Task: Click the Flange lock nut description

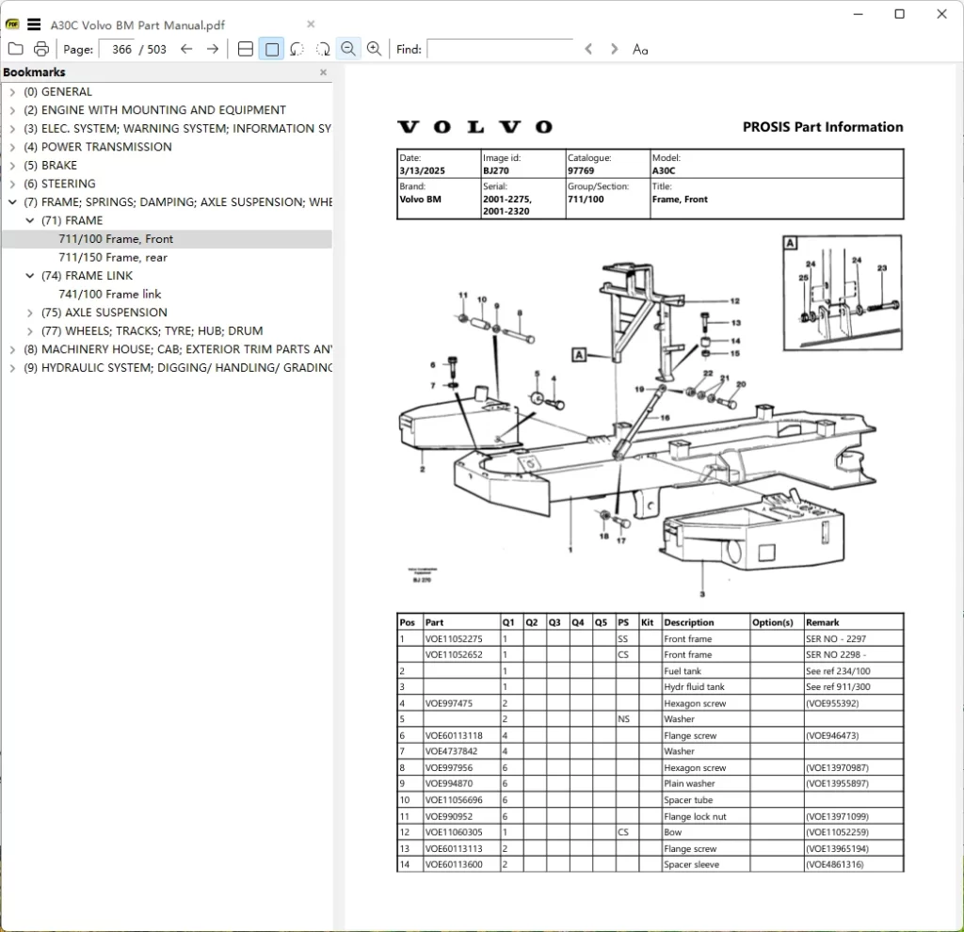Action: (x=695, y=816)
